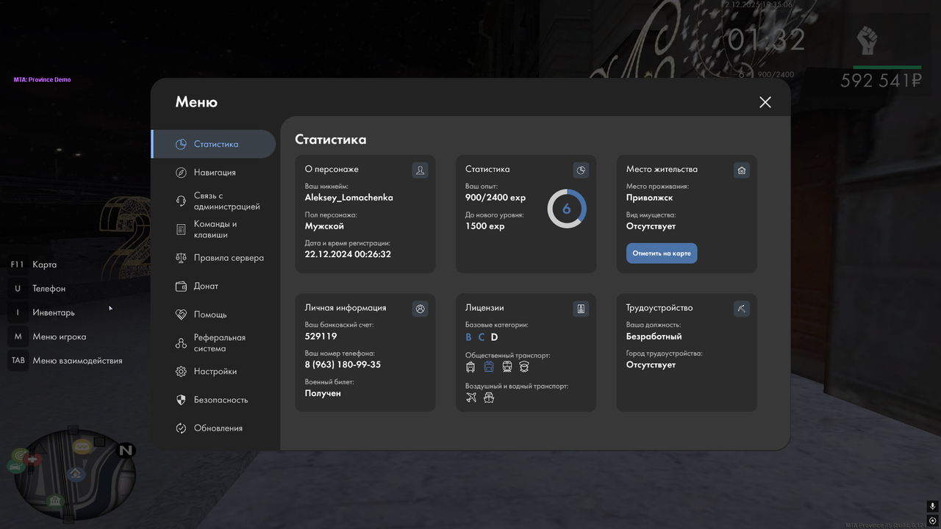Open Связь с администрацией section
This screenshot has height=529, width=941.
(x=213, y=201)
